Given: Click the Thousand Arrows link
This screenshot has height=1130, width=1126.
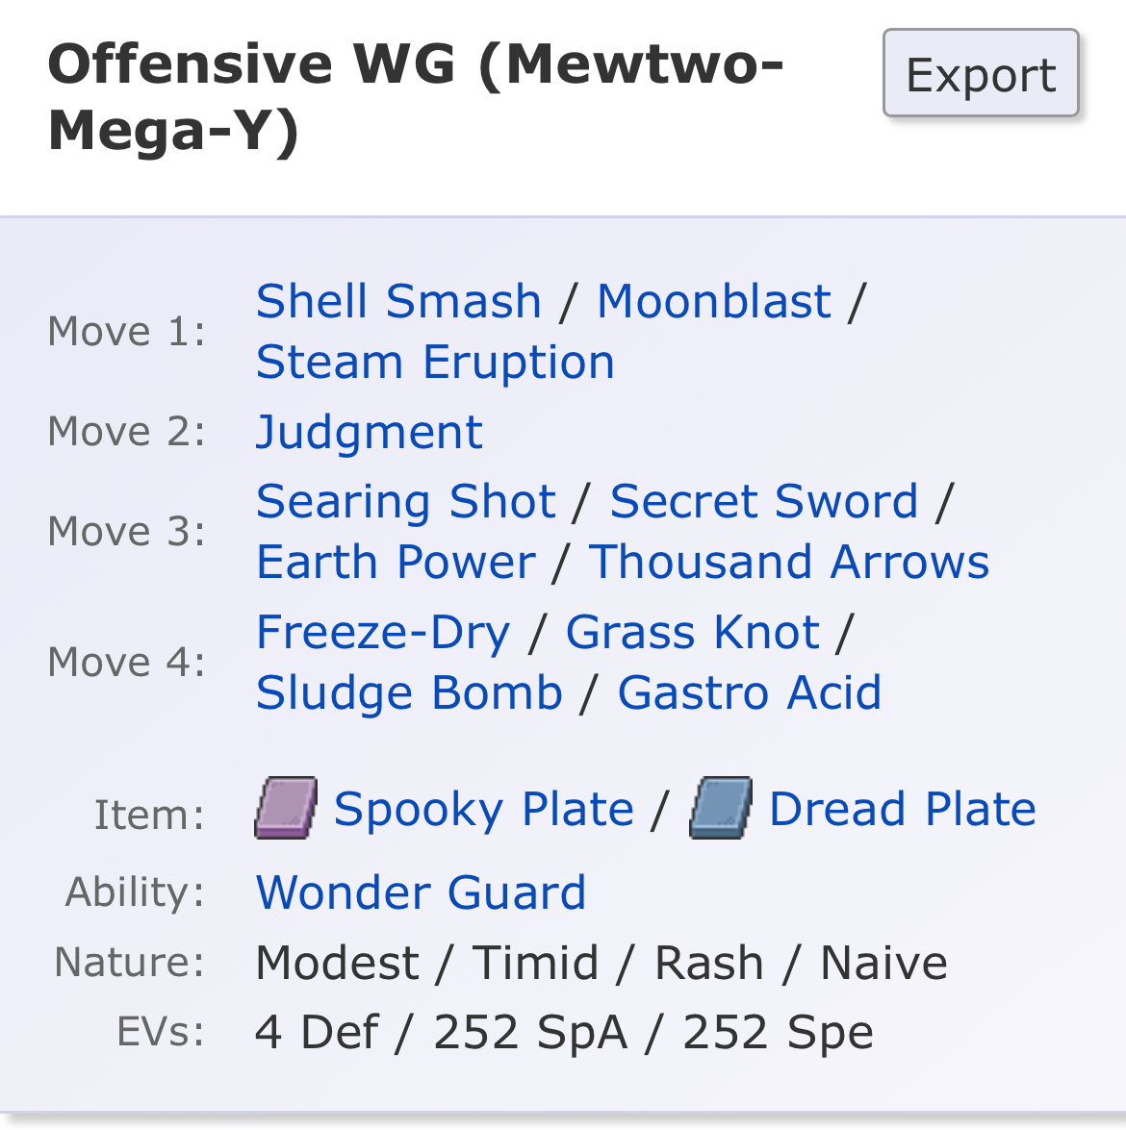Looking at the screenshot, I should click(x=789, y=563).
